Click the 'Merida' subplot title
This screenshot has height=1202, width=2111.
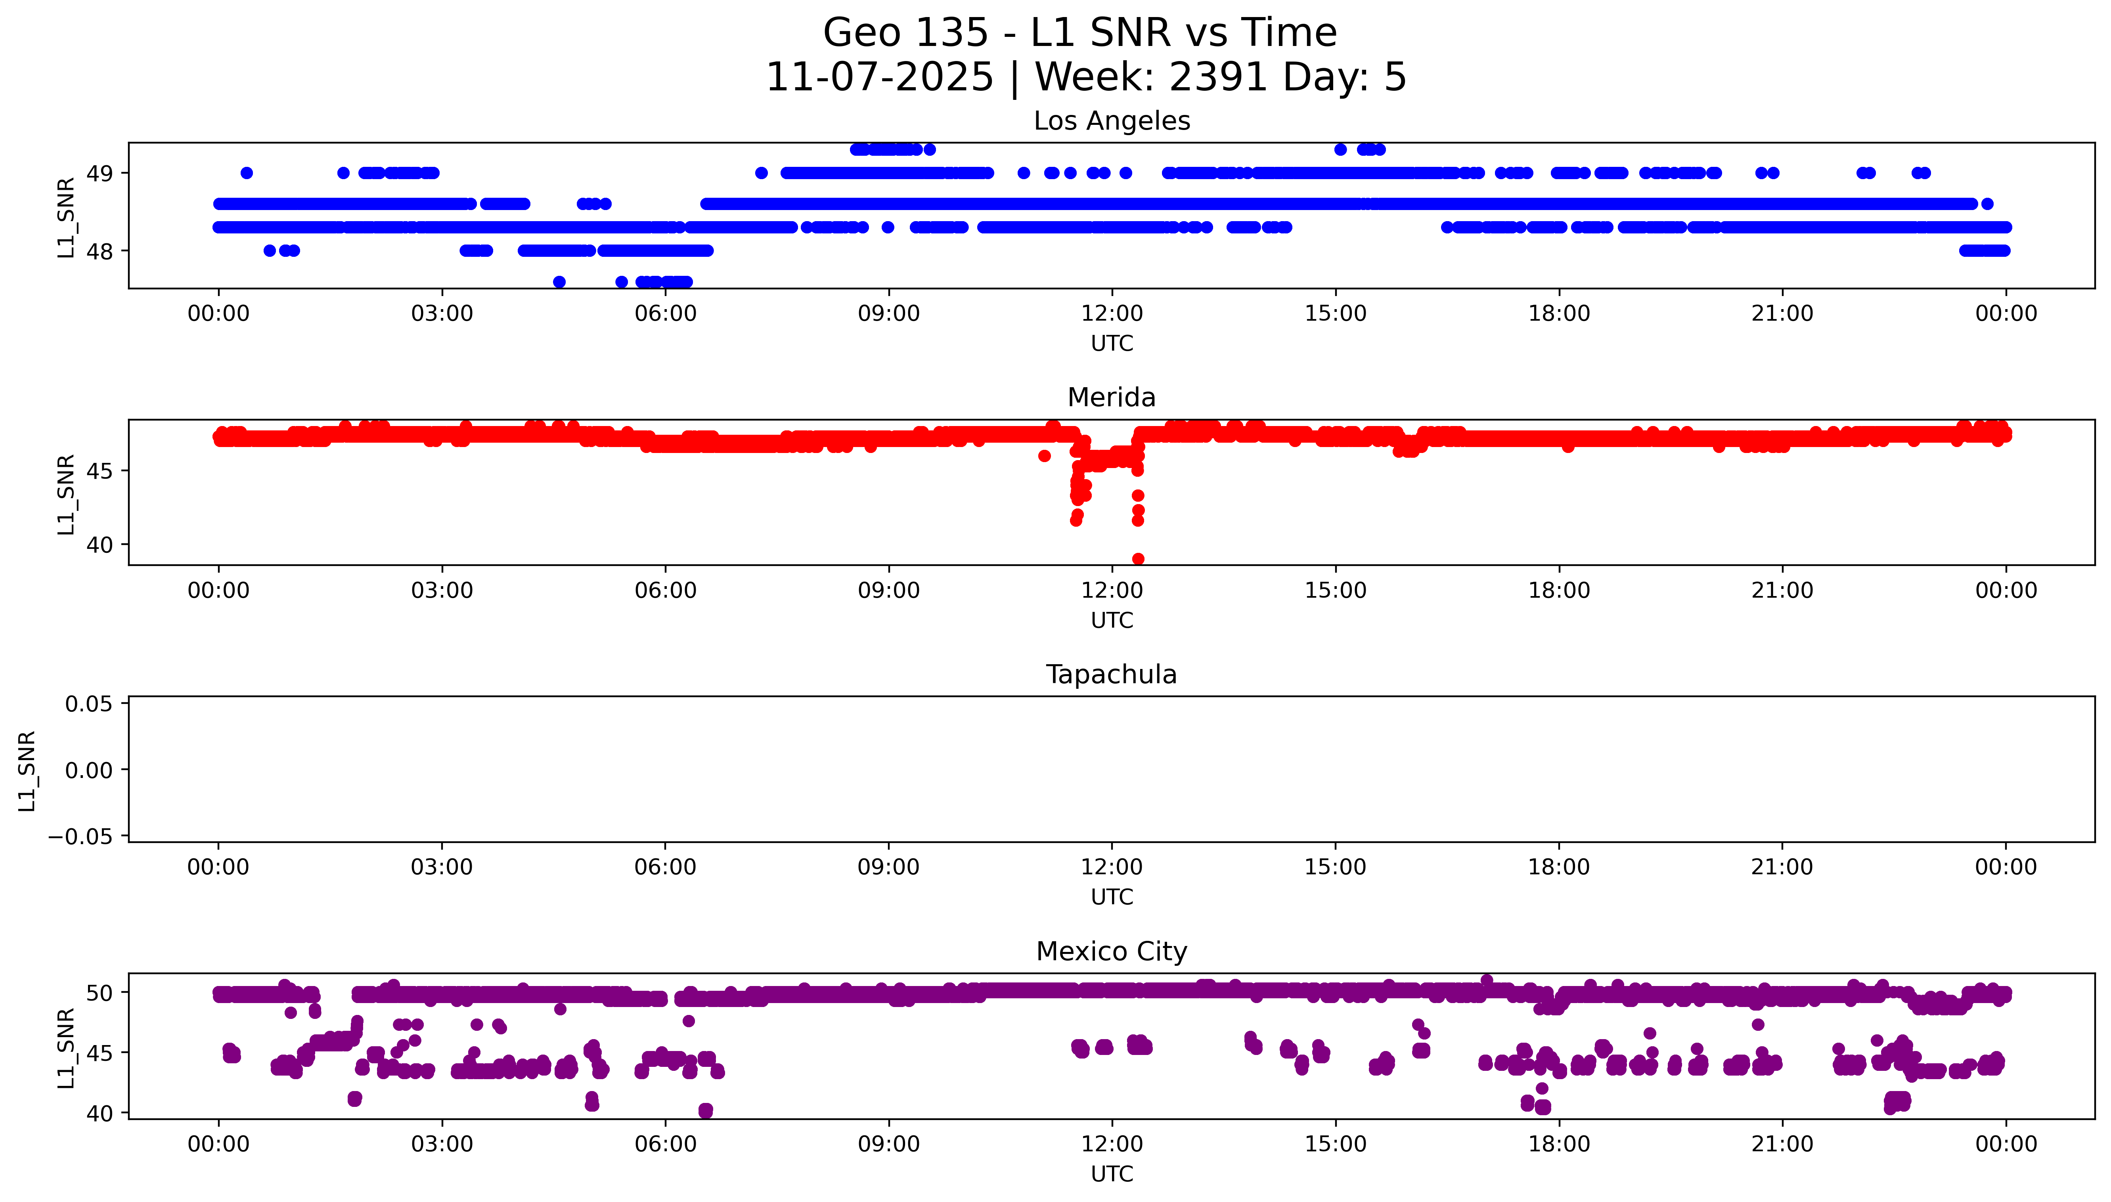1111,398
